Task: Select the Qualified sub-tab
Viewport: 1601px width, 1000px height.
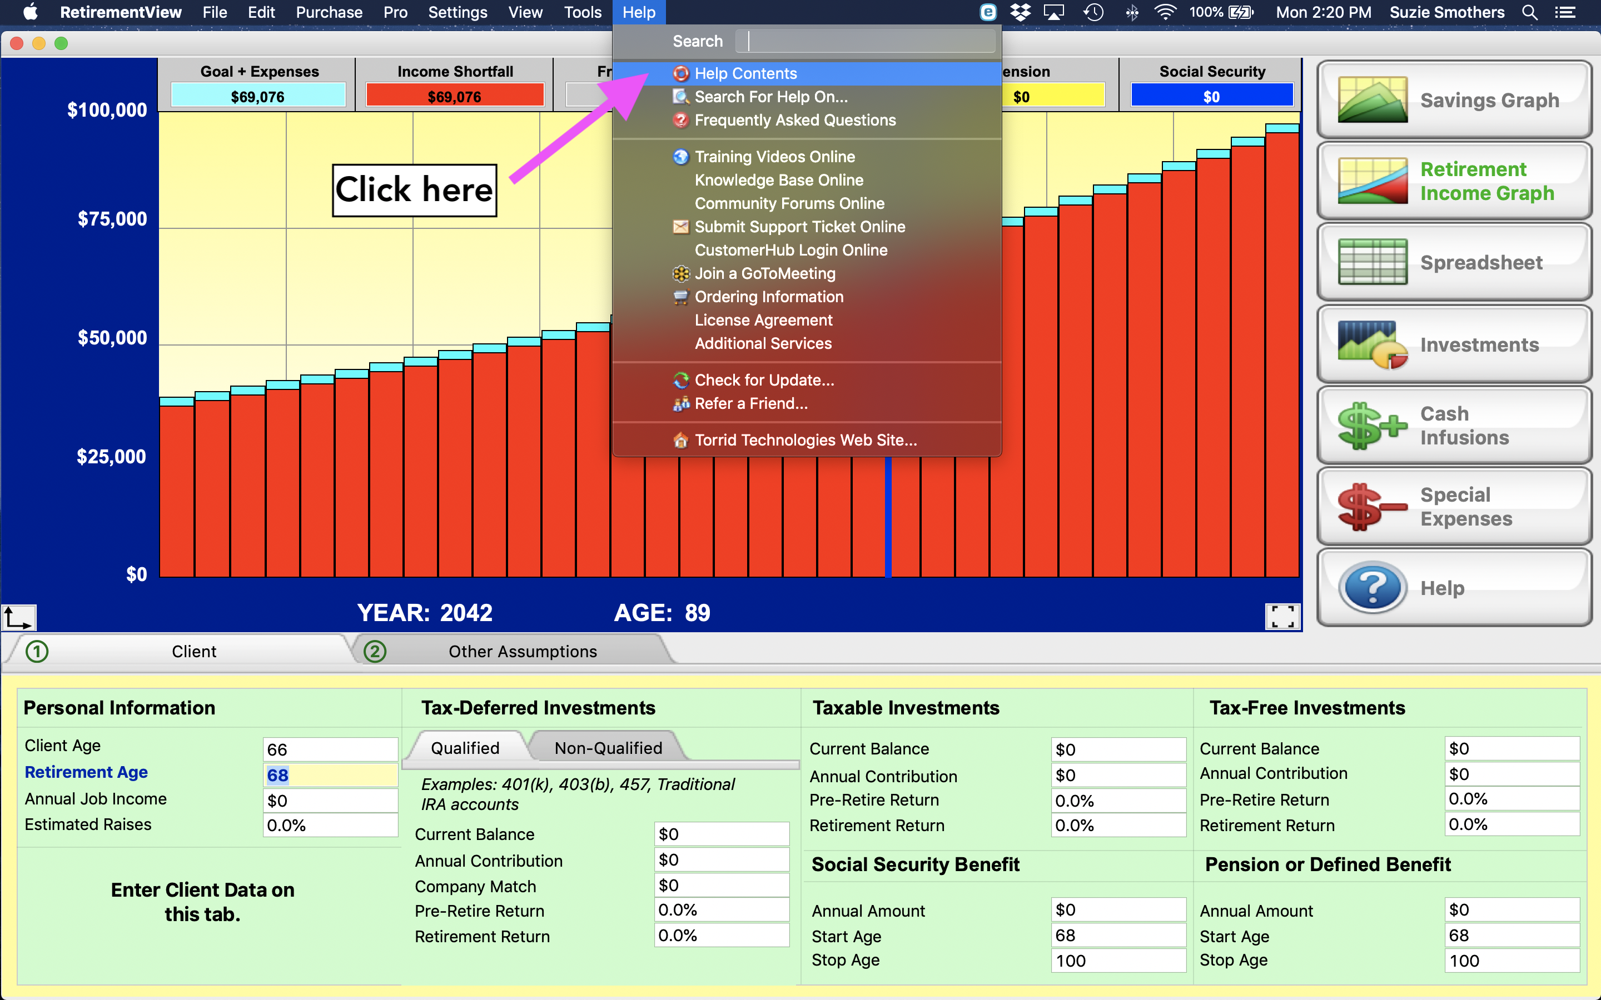Action: click(465, 747)
